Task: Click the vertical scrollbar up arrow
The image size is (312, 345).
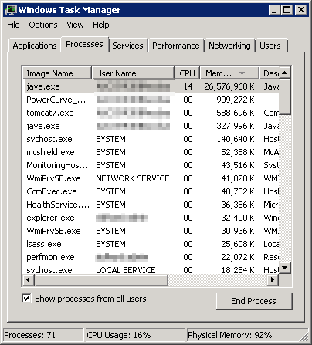Action: tap(285, 73)
